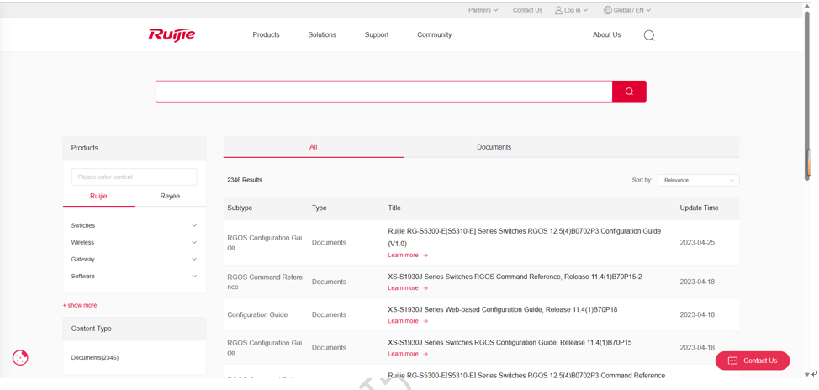
Task: Click the Content Type panel heading
Action: point(92,329)
